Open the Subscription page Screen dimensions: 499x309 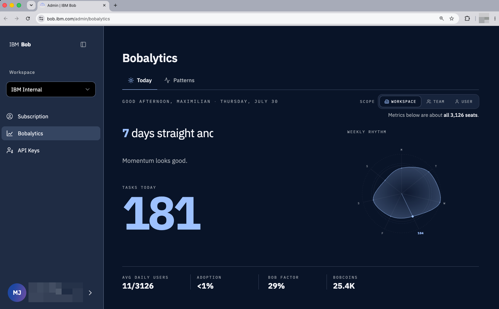coord(51,116)
